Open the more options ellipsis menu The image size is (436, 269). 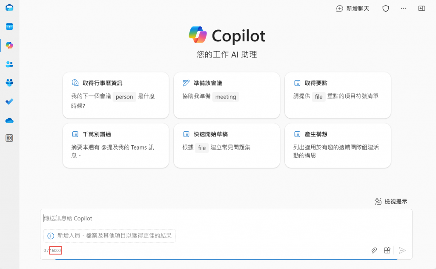coord(404,9)
